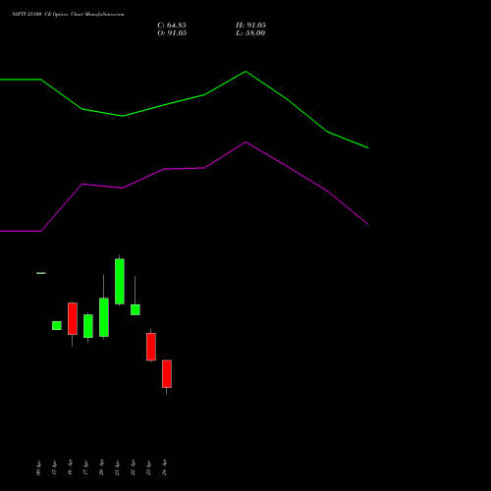
Task: Click the green candle on 17 Apr
Action: point(88,326)
